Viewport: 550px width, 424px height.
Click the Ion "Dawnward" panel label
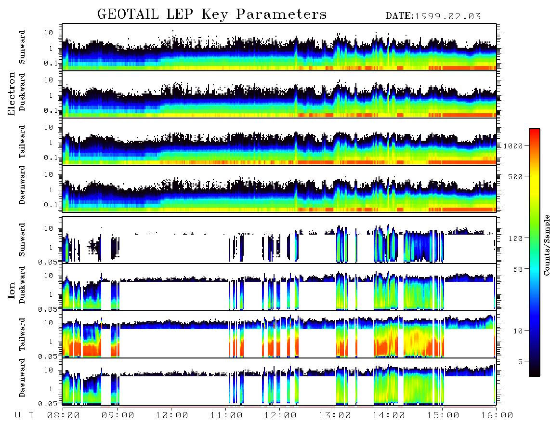coord(22,378)
